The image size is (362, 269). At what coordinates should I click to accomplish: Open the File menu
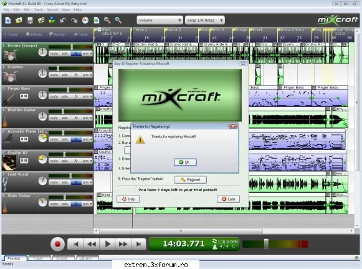tap(6, 10)
